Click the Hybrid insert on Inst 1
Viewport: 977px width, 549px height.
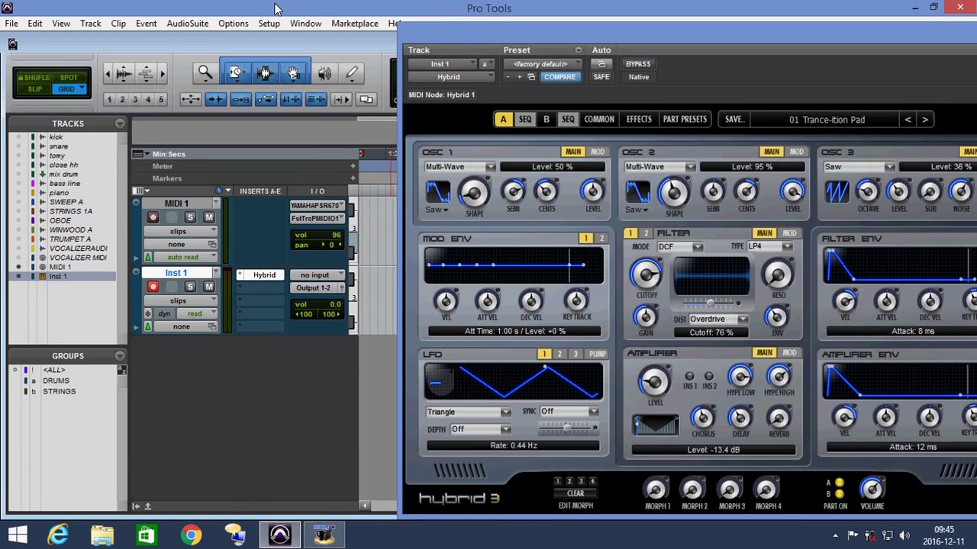pyautogui.click(x=260, y=275)
